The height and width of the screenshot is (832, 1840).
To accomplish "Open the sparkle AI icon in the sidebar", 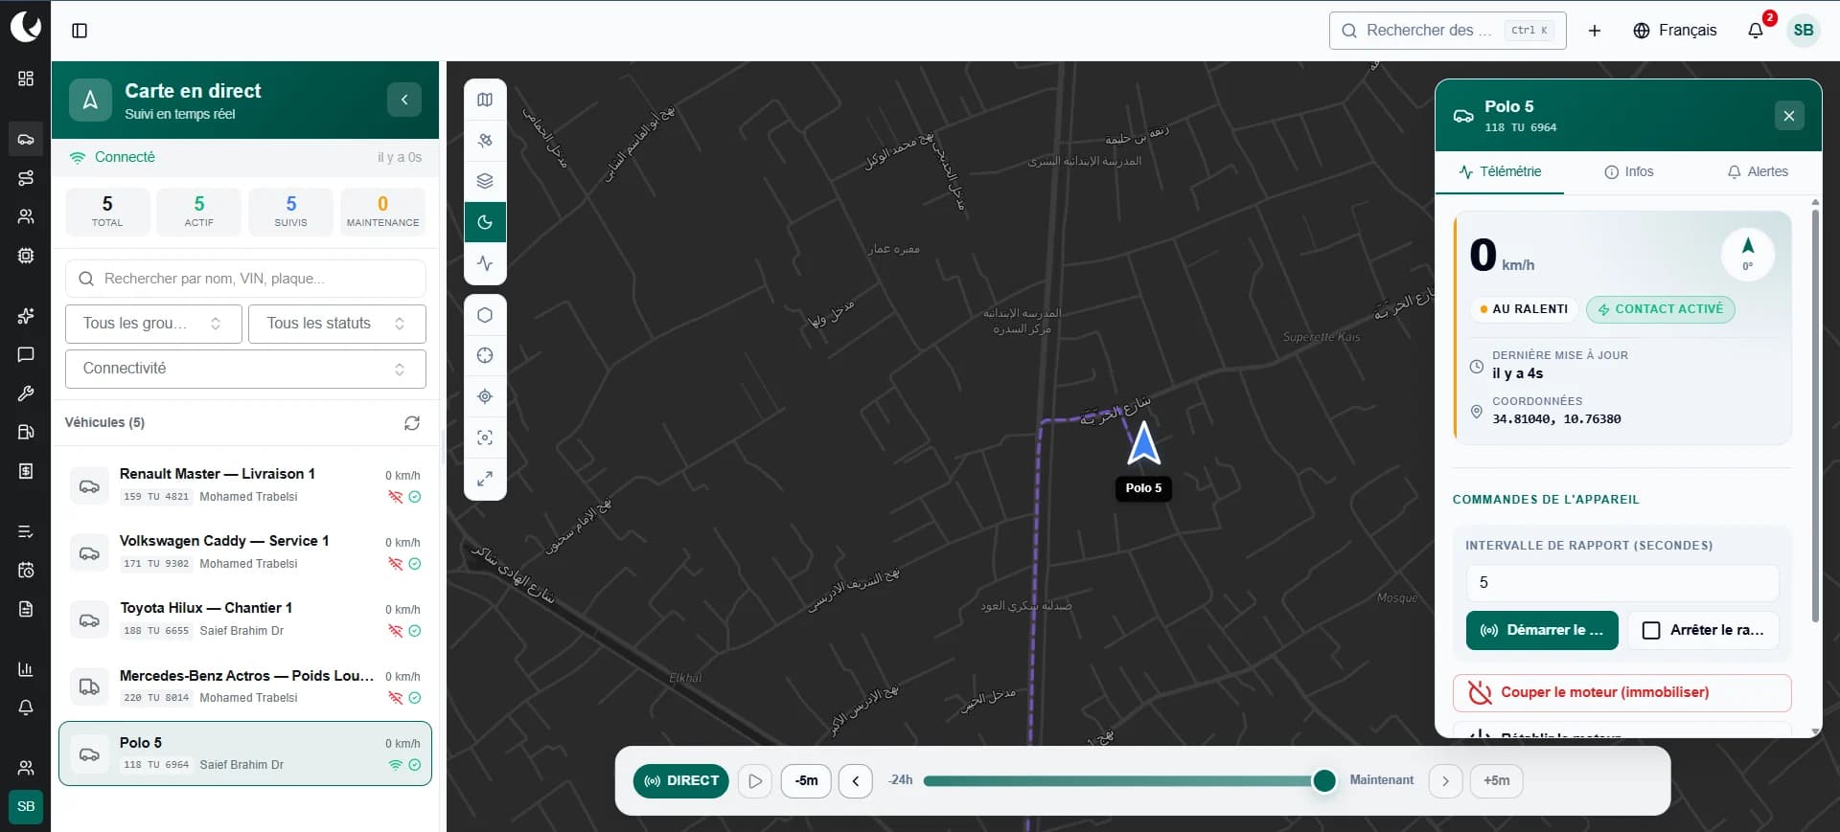I will (26, 316).
